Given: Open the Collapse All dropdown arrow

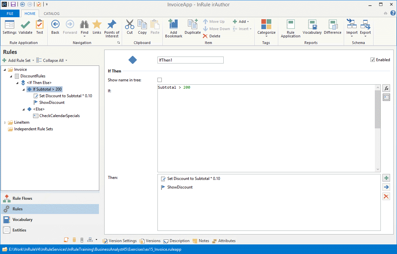Looking at the screenshot, I should (x=66, y=61).
